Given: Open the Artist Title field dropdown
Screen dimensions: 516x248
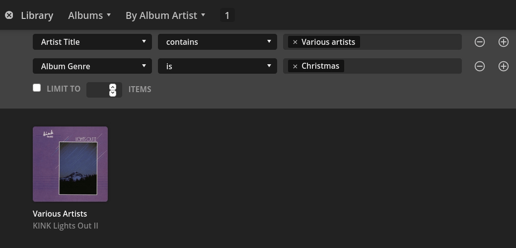Looking at the screenshot, I should 92,42.
